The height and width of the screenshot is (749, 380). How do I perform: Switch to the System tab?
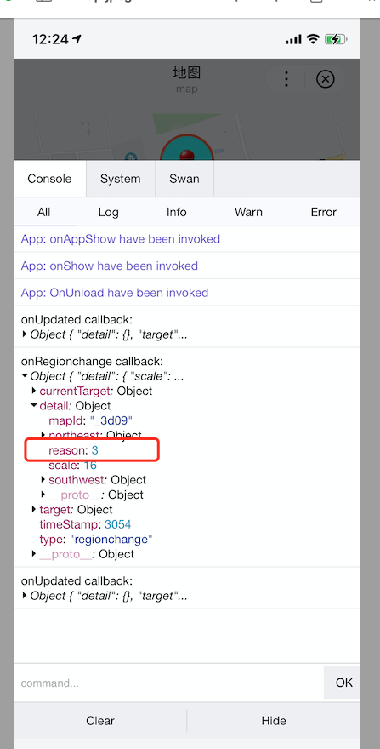click(121, 179)
